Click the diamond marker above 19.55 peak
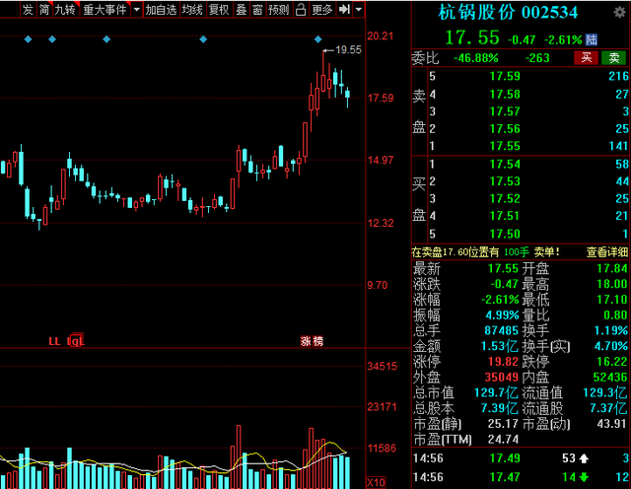This screenshot has width=631, height=489. [x=318, y=39]
